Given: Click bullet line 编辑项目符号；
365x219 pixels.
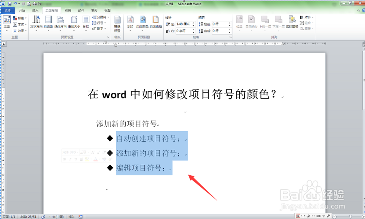Looking at the screenshot, I should click(x=141, y=168).
